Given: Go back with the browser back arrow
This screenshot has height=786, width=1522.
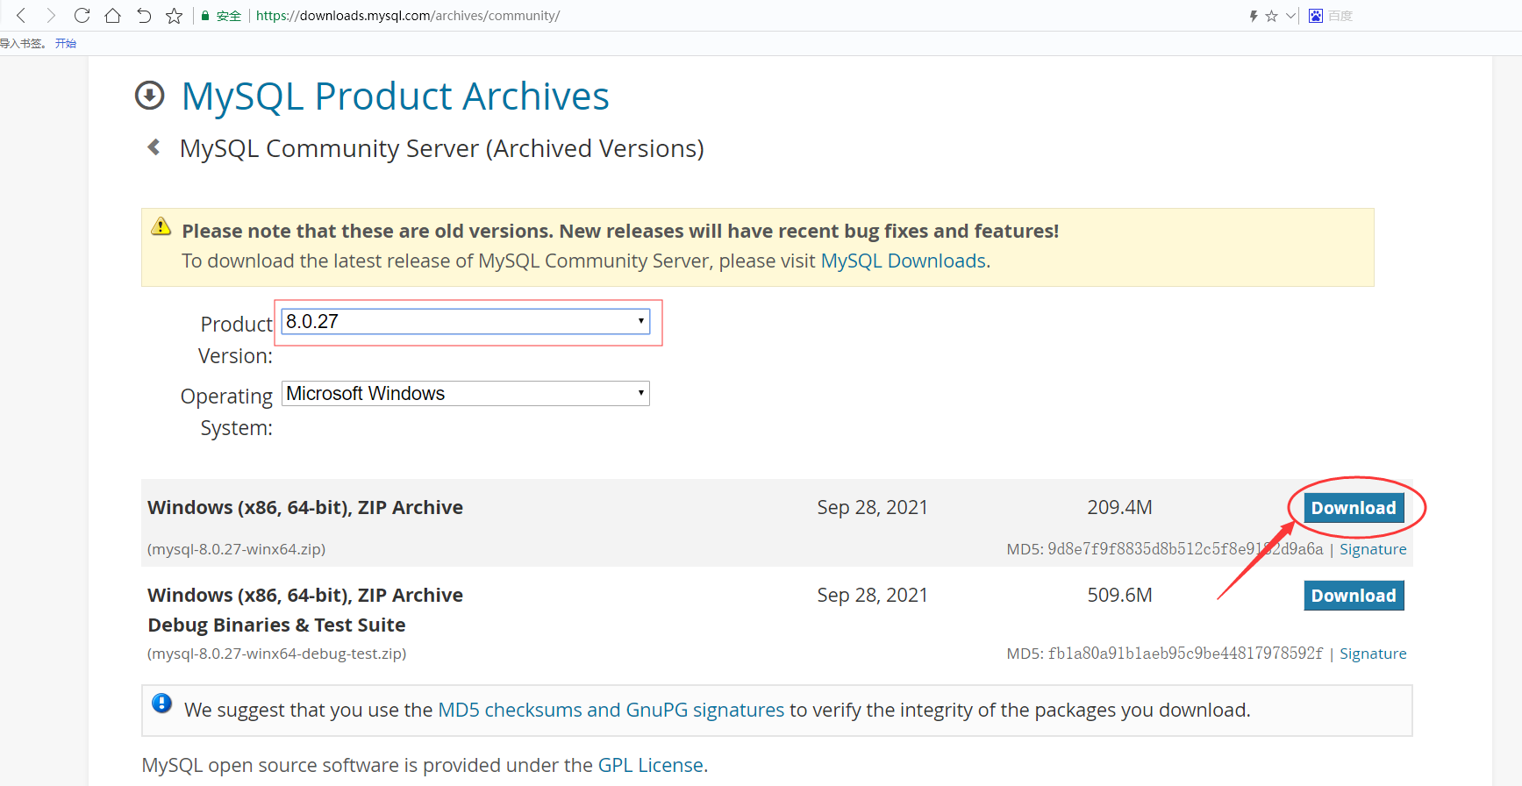Looking at the screenshot, I should click(21, 16).
